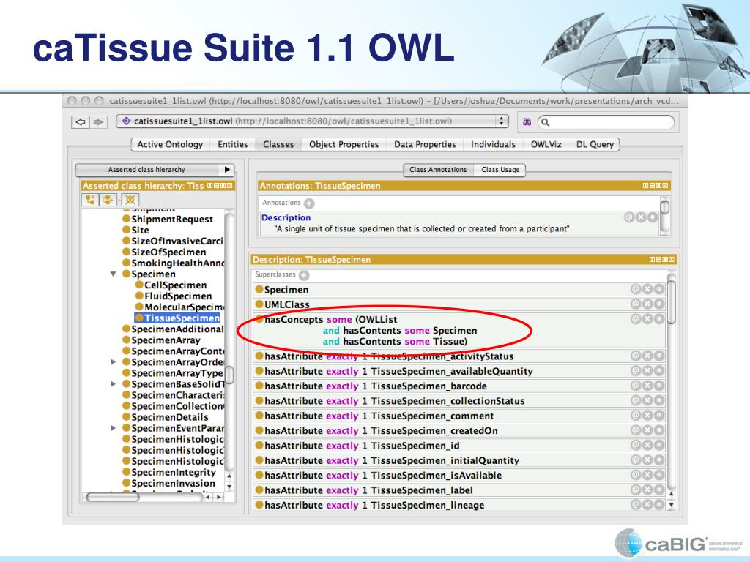Click annotate icon on Description annotation

pos(629,217)
